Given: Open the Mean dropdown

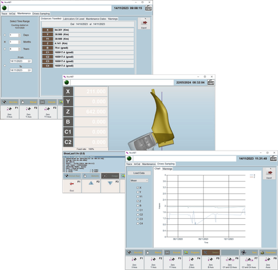Looking at the screenshot, I should coord(140,180).
